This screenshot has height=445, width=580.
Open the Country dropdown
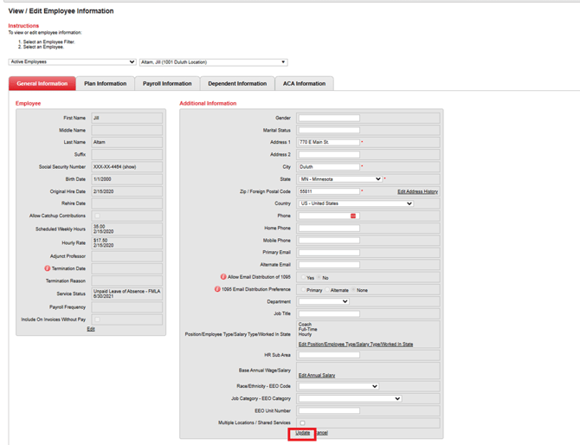(x=356, y=203)
